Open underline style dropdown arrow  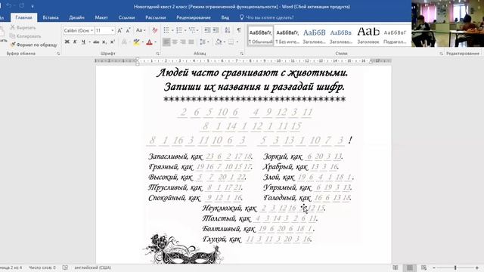tap(89, 42)
